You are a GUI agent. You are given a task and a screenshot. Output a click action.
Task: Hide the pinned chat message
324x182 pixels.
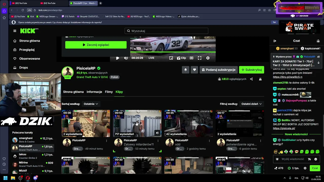(x=318, y=57)
